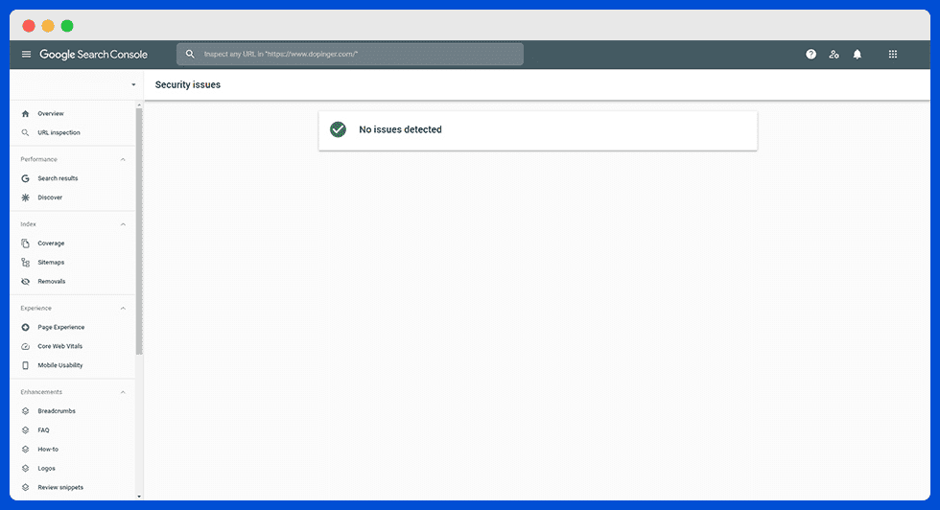Click the Google Search Console logo

point(94,55)
